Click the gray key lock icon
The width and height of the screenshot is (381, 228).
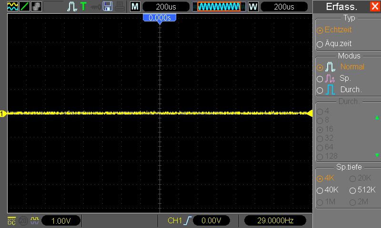click(96, 7)
